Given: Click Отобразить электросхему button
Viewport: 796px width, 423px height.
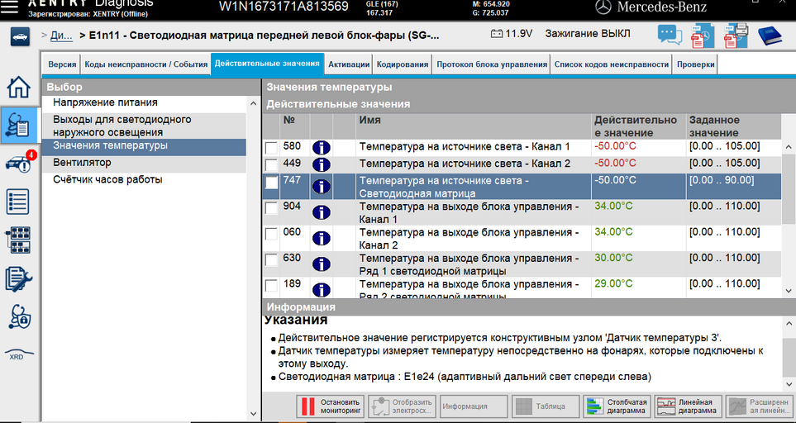Looking at the screenshot, I should 402,406.
